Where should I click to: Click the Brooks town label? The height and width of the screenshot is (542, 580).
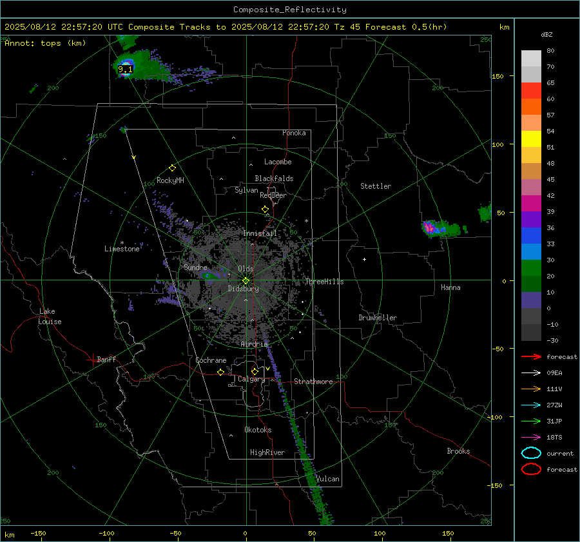(x=458, y=451)
